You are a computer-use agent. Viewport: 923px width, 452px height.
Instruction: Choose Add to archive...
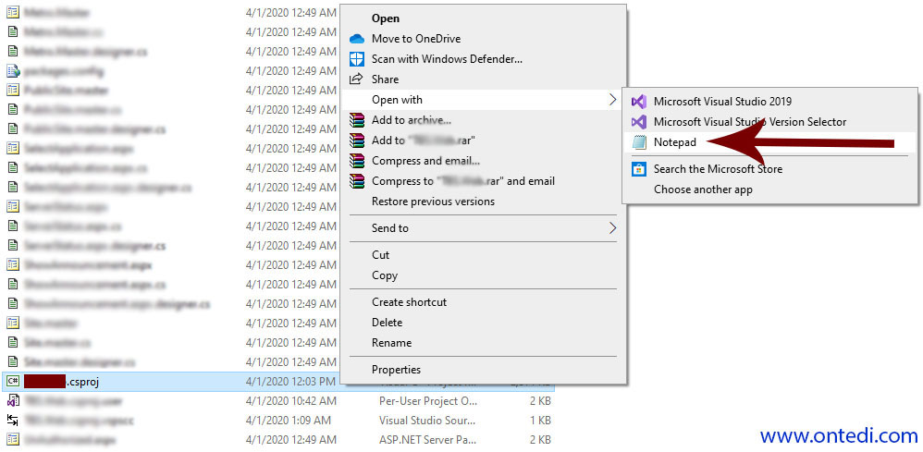tap(412, 120)
